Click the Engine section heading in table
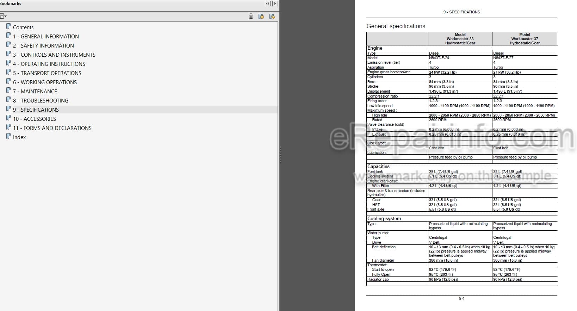Image resolution: width=577 pixels, height=311 pixels. [x=375, y=48]
